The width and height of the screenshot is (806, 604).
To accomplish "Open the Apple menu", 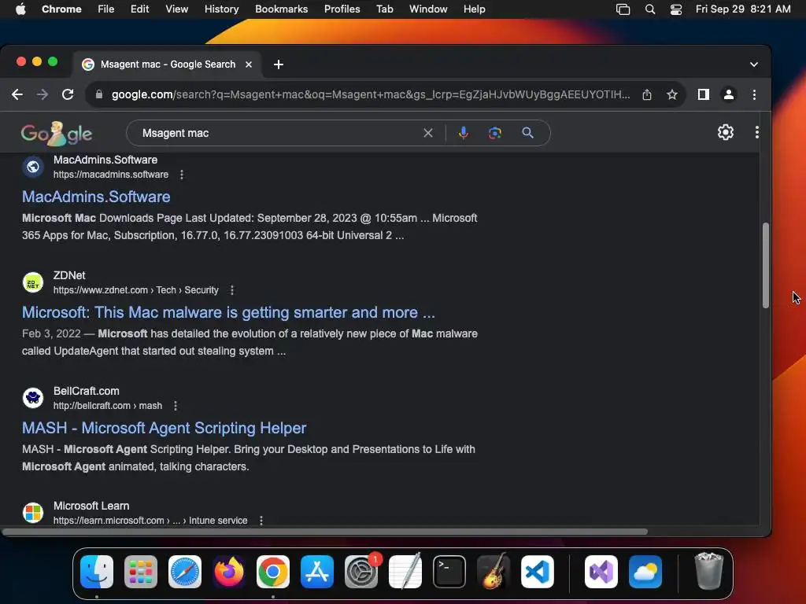I will (20, 9).
